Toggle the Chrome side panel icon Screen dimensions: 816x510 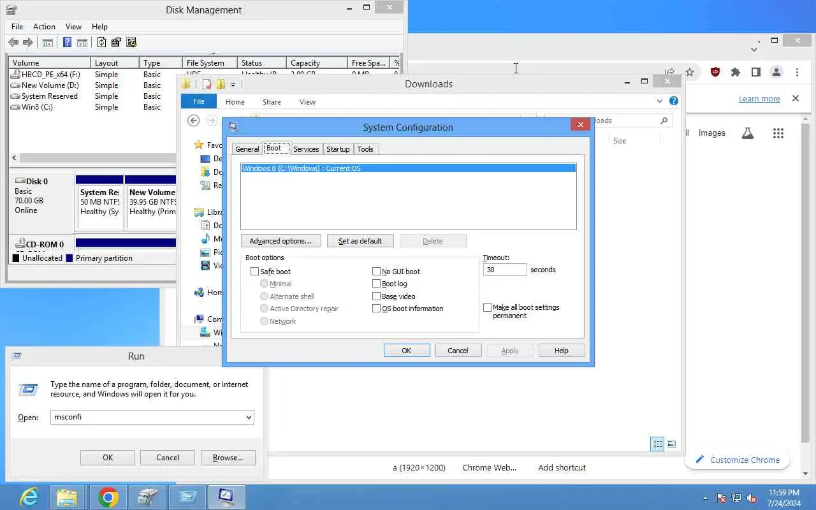tap(756, 72)
